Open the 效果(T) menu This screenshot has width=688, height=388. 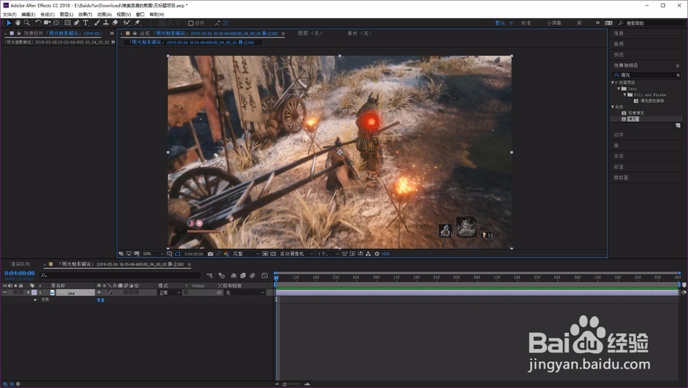coord(85,14)
